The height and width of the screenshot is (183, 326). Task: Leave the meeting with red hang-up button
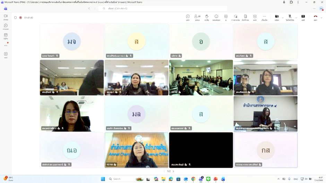click(315, 17)
